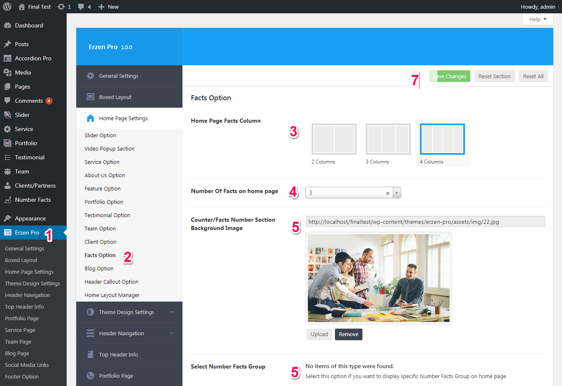Click the Top Header Info file icon
Screen dimensions: 562x386
(x=90, y=354)
